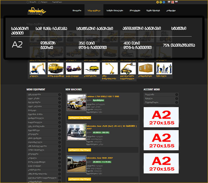Open the last A2 270x155 banner in sidebar
The width and height of the screenshot is (208, 183).
pyautogui.click(x=161, y=163)
